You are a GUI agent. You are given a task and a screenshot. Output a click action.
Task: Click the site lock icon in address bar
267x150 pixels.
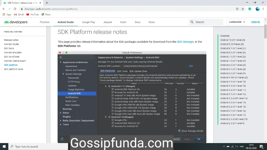coord(22,9)
